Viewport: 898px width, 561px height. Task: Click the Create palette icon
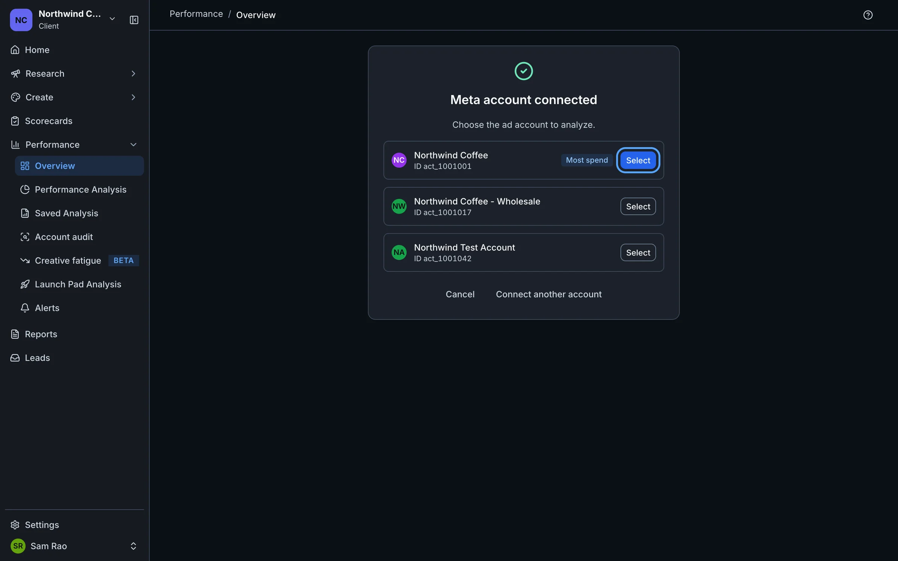point(15,97)
